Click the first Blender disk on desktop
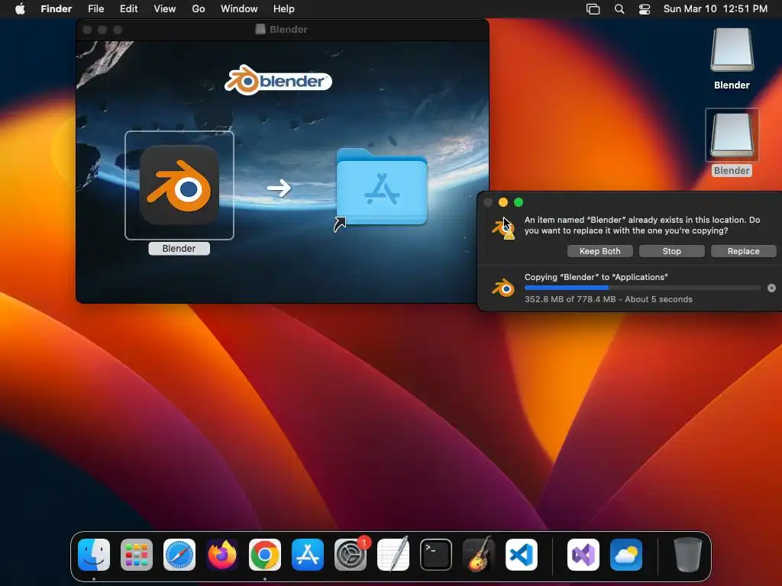Screen dimensions: 782x586 click(x=732, y=50)
